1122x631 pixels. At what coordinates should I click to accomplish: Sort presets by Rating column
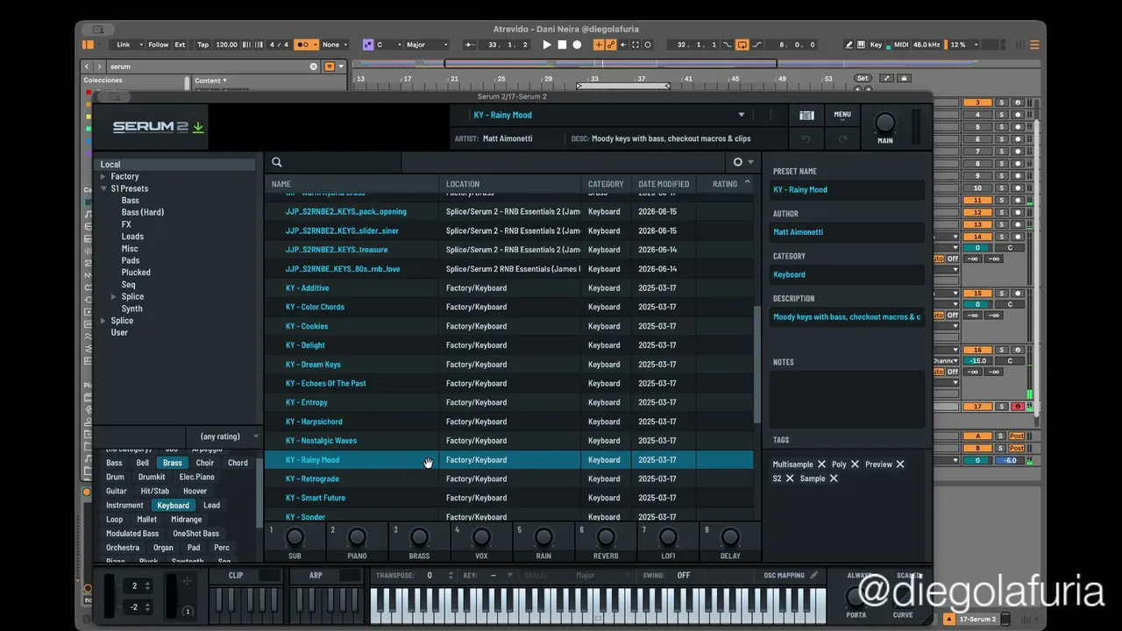coord(725,184)
